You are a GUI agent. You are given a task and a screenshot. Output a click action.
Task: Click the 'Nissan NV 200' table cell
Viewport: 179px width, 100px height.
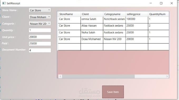pos(114,40)
